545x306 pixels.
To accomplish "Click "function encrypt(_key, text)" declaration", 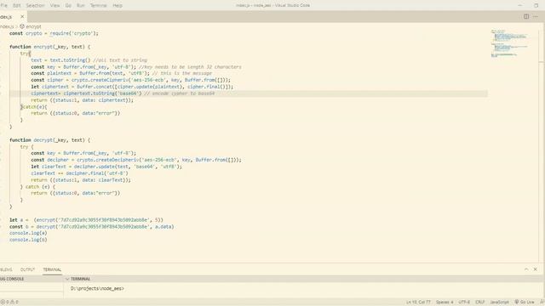I will tap(49, 47).
